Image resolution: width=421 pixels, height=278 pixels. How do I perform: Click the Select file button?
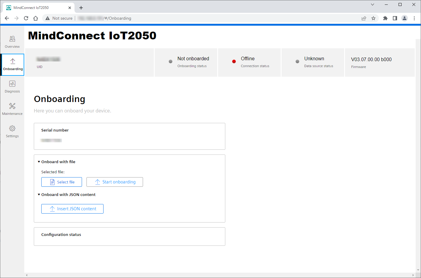tap(62, 182)
